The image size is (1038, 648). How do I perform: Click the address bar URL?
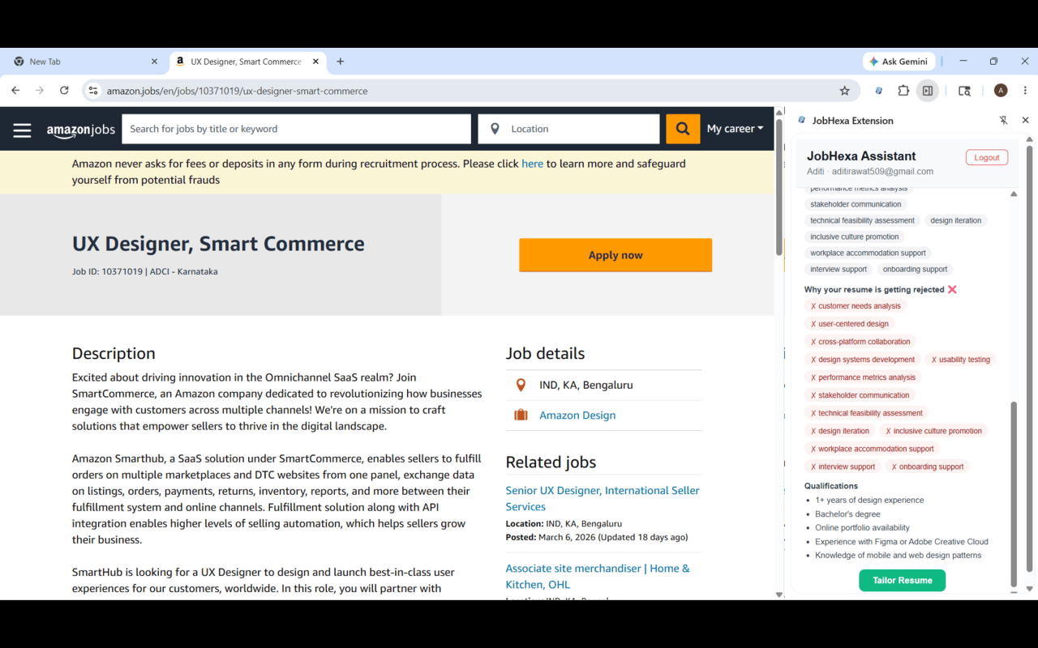coord(237,91)
